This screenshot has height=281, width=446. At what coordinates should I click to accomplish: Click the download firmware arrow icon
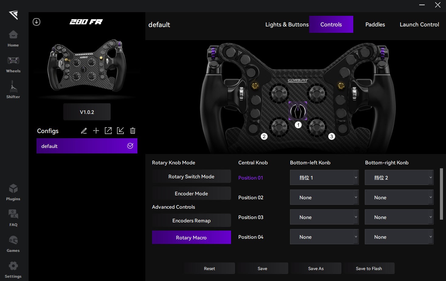(x=36, y=22)
